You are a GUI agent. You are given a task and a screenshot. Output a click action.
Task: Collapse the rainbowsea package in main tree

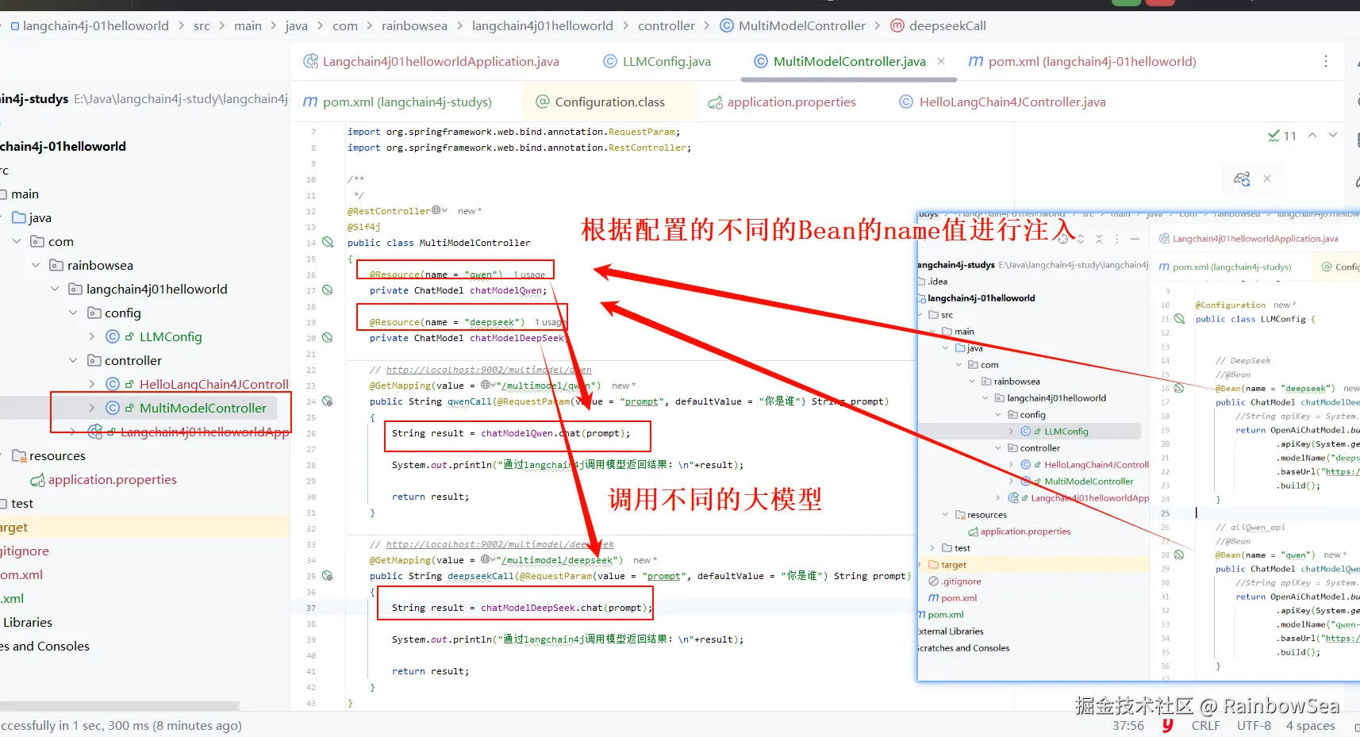pyautogui.click(x=36, y=265)
